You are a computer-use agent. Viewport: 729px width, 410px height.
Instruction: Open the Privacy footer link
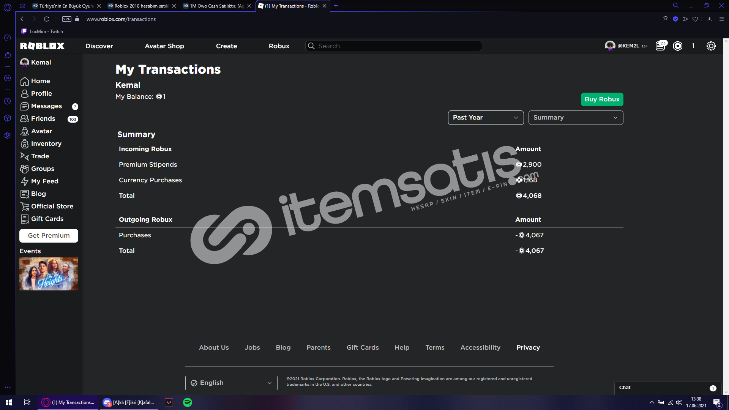point(528,347)
